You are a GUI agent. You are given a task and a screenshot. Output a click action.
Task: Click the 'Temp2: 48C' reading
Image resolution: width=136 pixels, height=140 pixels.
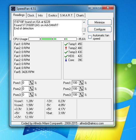[x=75, y=48]
